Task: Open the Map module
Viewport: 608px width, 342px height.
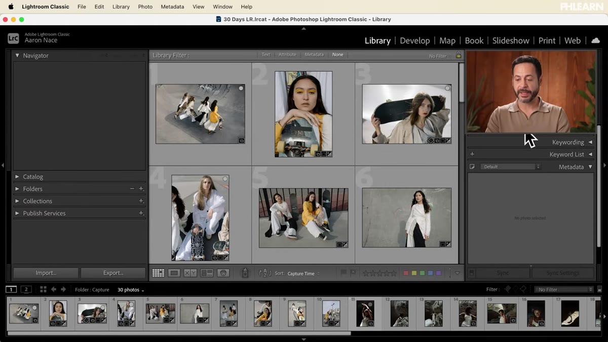Action: click(447, 40)
